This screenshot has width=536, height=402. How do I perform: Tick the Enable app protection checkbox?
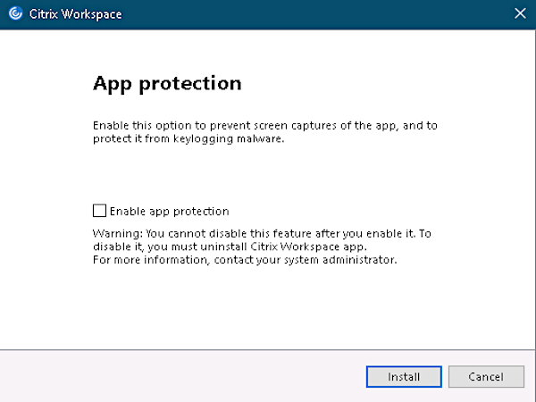[99, 211]
